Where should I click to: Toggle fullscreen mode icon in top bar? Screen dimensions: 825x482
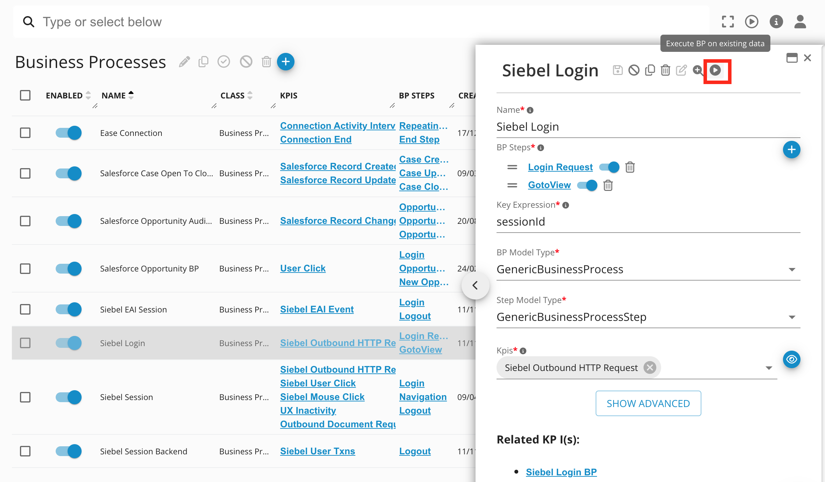(728, 22)
